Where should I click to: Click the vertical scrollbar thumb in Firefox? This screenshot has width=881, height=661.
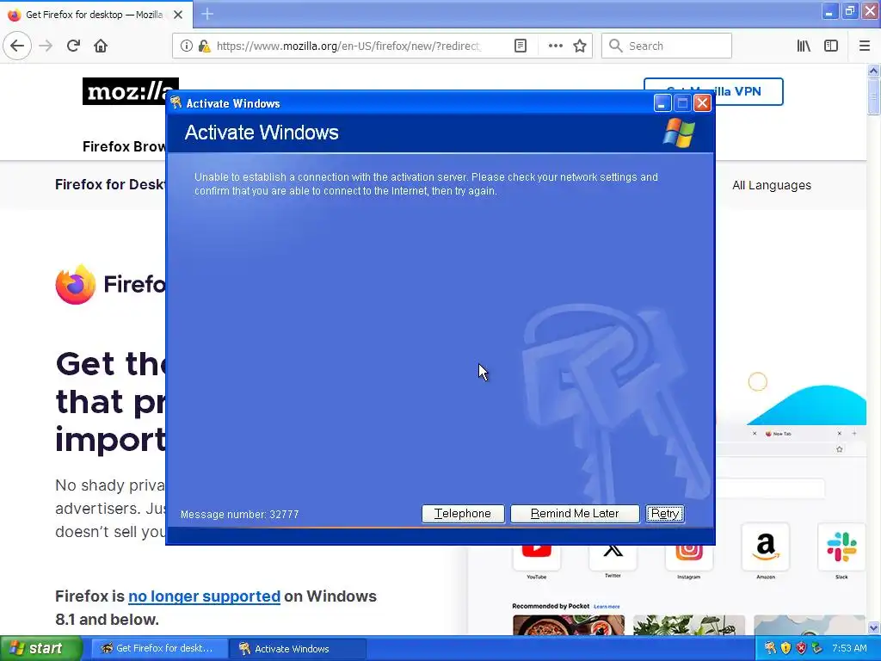[x=873, y=96]
